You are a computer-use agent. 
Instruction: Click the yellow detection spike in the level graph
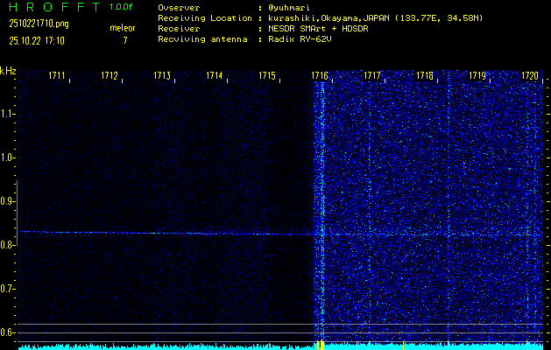321,345
